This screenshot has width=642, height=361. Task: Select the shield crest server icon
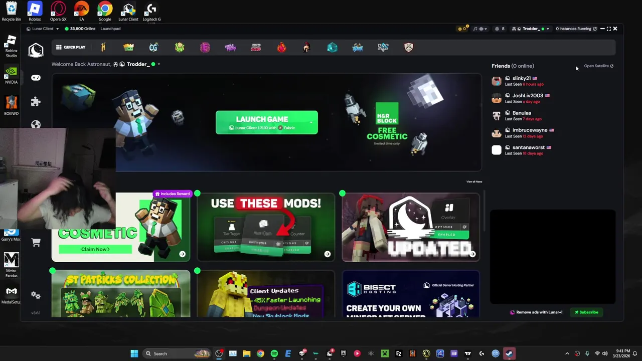[x=409, y=47]
